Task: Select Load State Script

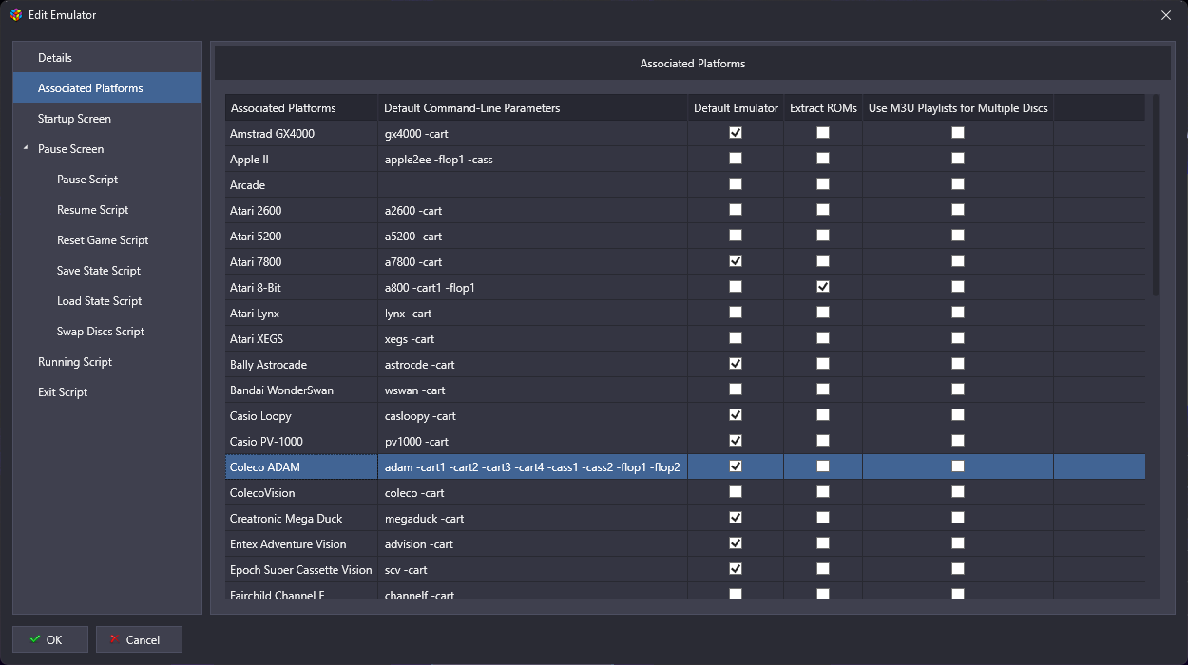Action: (107, 301)
